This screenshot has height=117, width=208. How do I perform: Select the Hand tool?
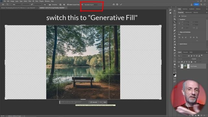coord(175,64)
